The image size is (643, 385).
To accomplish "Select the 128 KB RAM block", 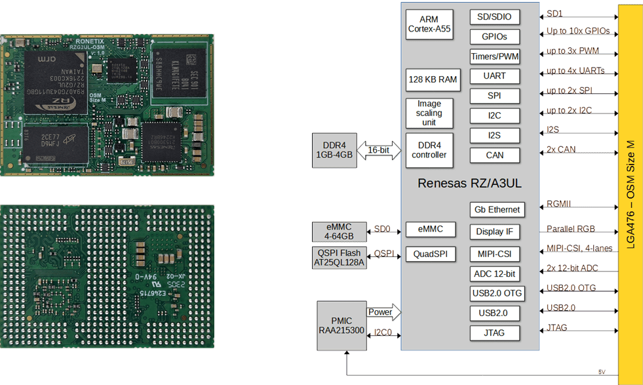I will pos(432,79).
